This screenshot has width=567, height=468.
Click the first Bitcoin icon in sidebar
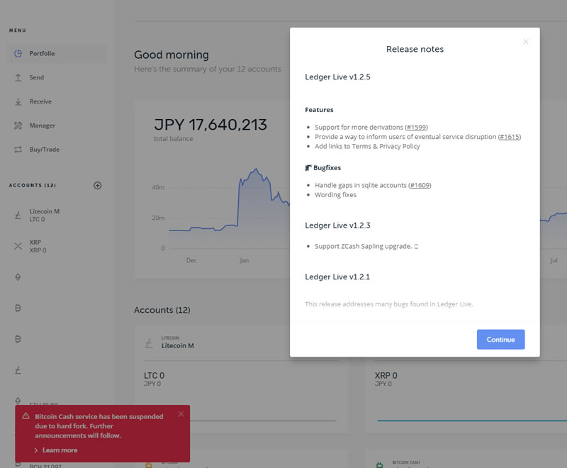click(18, 308)
